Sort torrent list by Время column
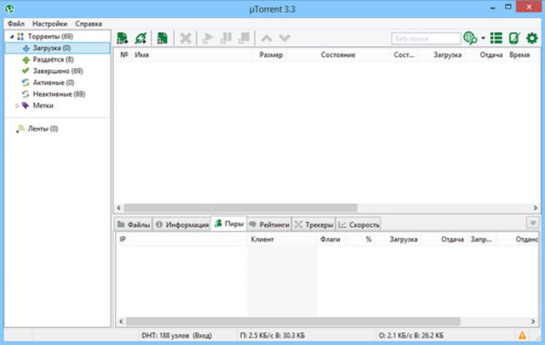Screen dimensions: 545x345 click(x=519, y=54)
